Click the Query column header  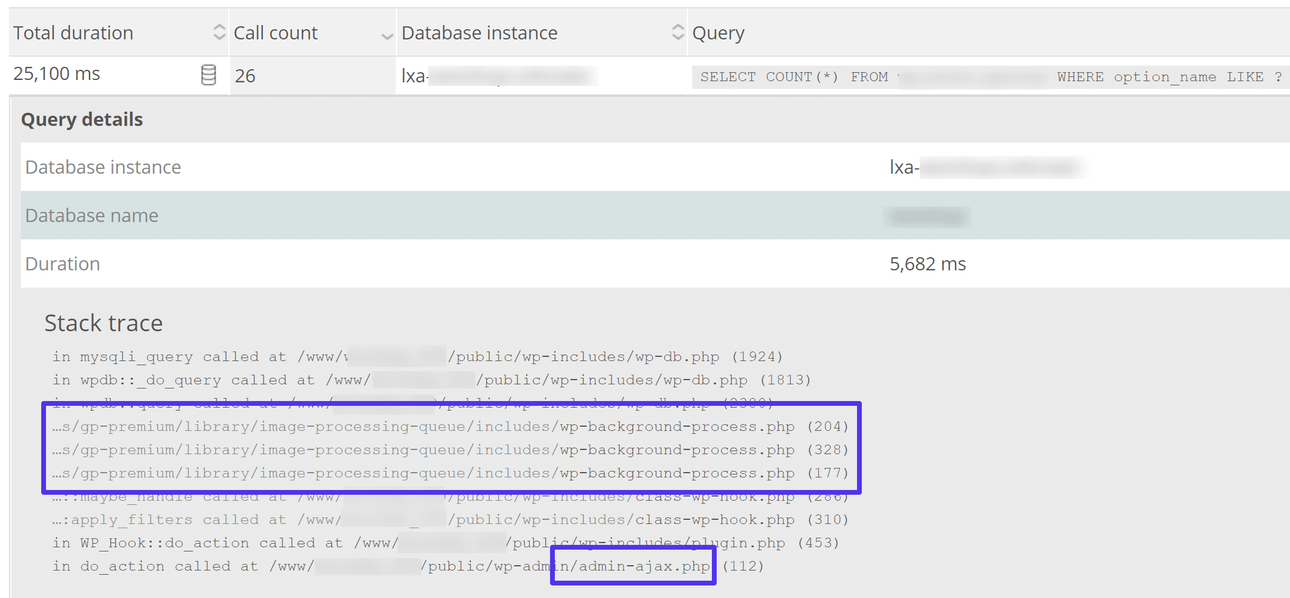pyautogui.click(x=718, y=32)
